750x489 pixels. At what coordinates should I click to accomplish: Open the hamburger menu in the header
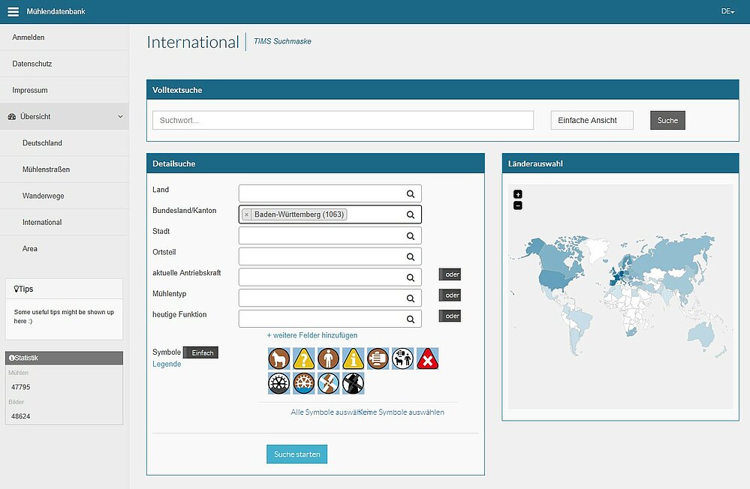(x=14, y=11)
